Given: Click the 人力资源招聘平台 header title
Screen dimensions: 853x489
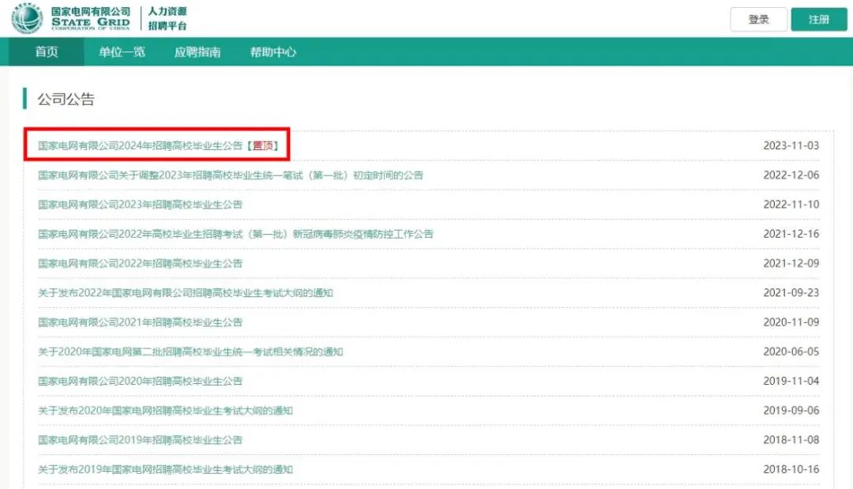Looking at the screenshot, I should coord(167,19).
